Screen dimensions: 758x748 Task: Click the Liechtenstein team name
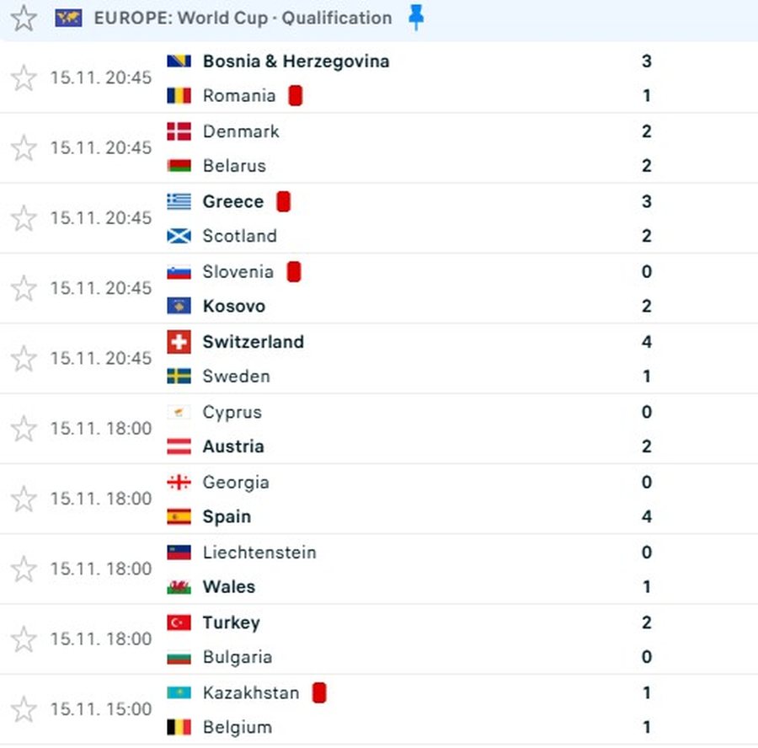(259, 553)
